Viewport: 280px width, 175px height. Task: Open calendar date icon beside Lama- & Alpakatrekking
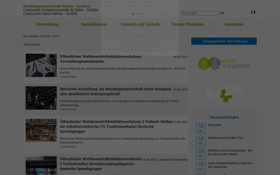(201, 167)
